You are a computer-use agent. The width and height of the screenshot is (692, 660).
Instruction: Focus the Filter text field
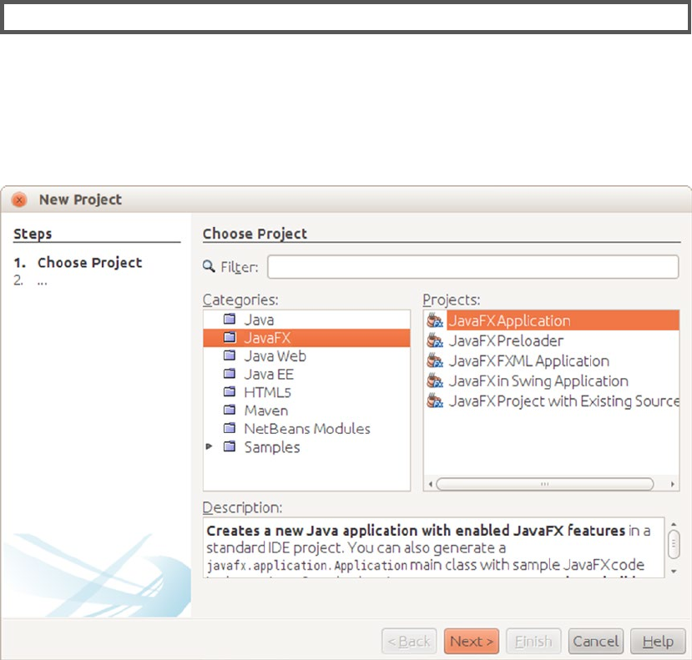pos(472,266)
